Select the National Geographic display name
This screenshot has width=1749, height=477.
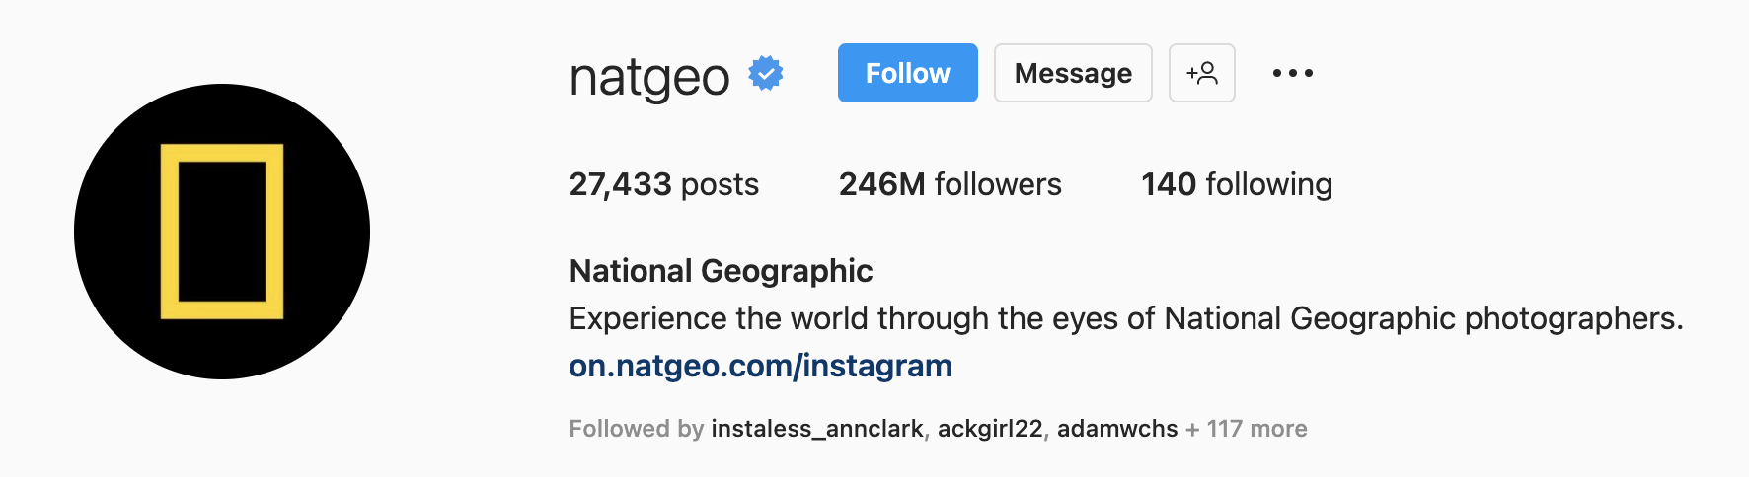pyautogui.click(x=721, y=271)
